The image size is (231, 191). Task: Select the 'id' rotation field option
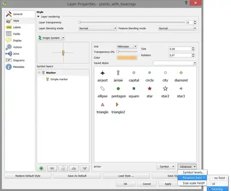(x=218, y=183)
